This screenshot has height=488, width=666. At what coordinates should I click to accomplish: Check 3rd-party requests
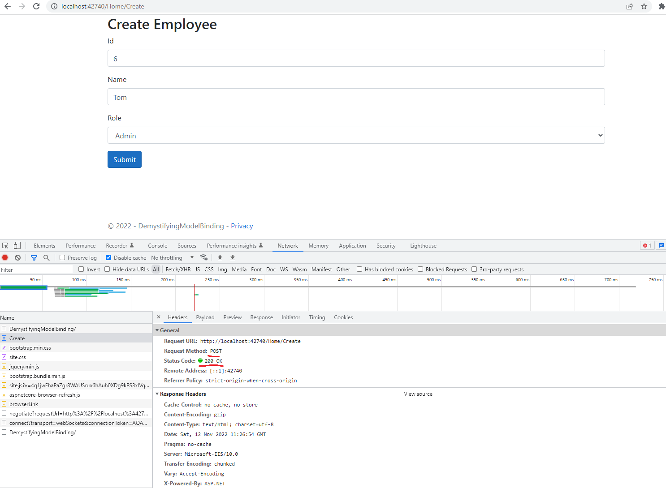coord(474,269)
